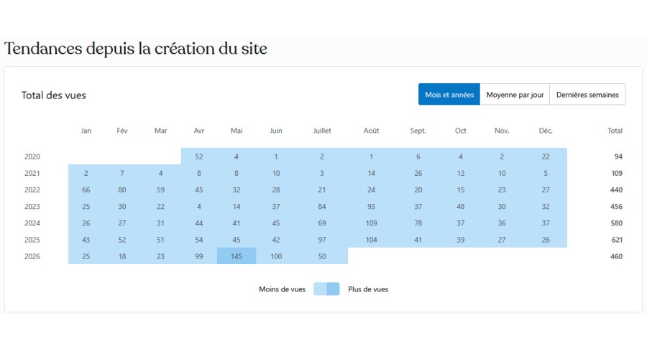Click the 104 cell for August 2025
This screenshot has width=647, height=351.
(371, 239)
